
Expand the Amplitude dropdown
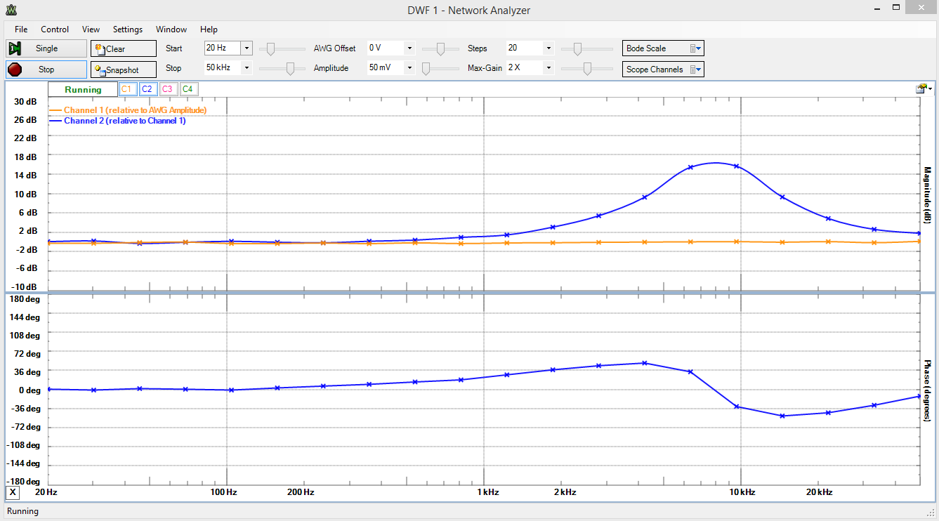[x=409, y=68]
